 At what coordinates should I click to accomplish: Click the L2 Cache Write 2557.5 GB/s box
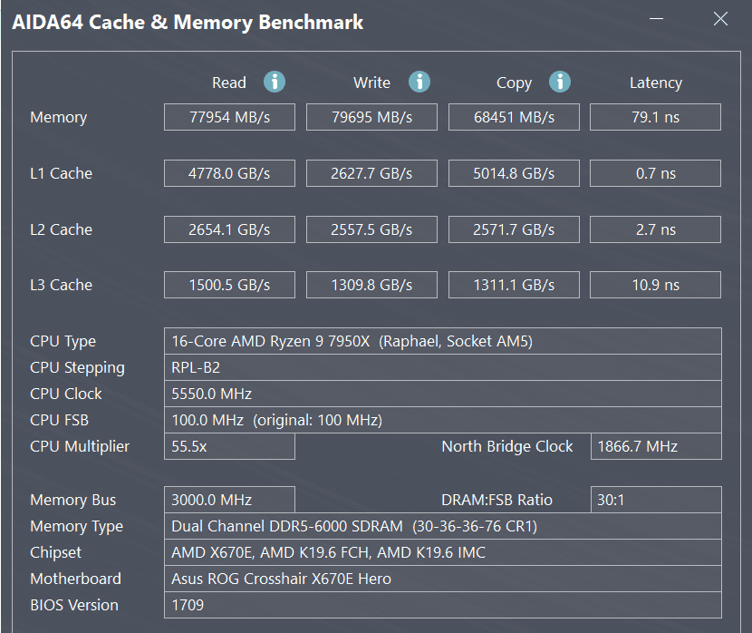tap(371, 229)
